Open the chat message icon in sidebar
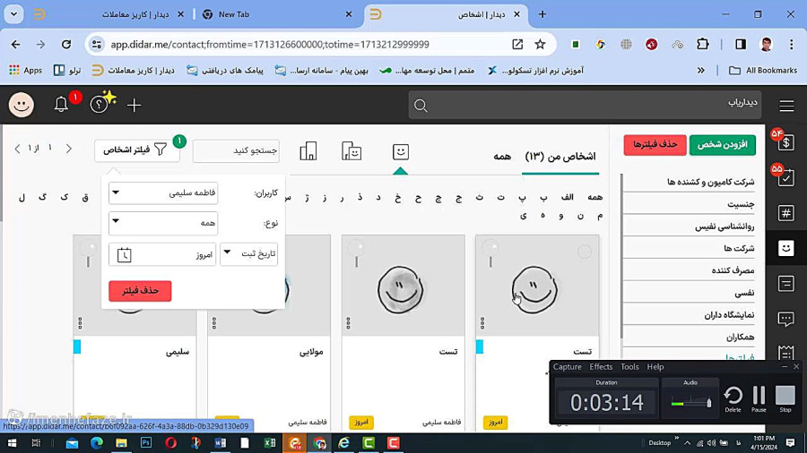The width and height of the screenshot is (807, 453). [785, 319]
